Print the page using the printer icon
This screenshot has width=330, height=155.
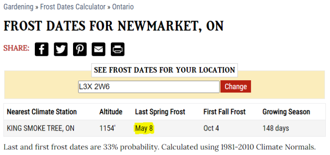[x=118, y=49]
